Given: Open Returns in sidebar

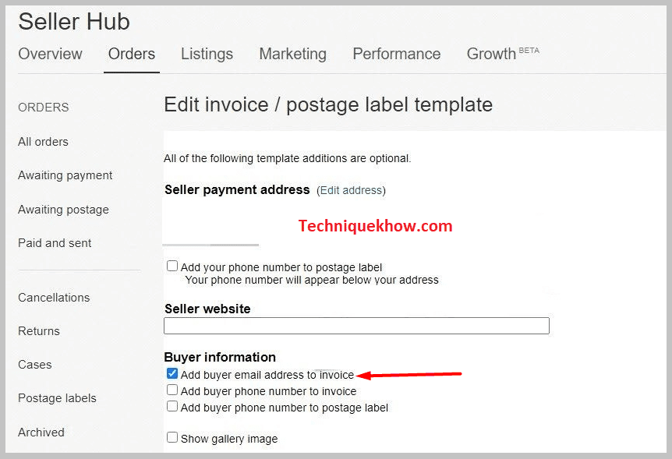Looking at the screenshot, I should click(38, 331).
